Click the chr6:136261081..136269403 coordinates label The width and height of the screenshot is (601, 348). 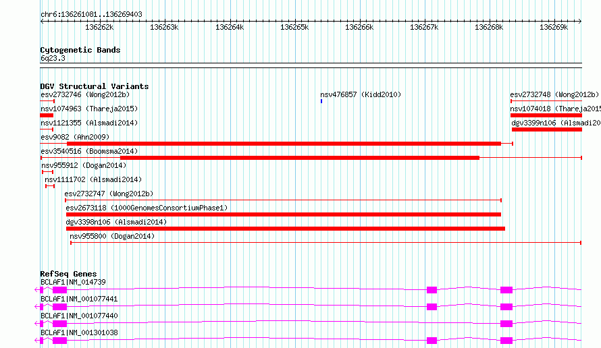(x=91, y=14)
